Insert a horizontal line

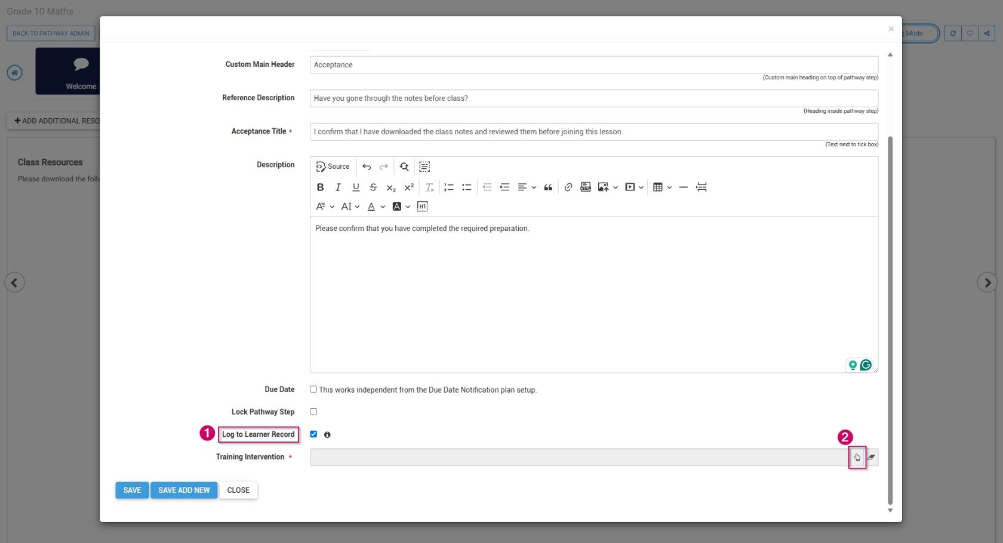pyautogui.click(x=684, y=187)
